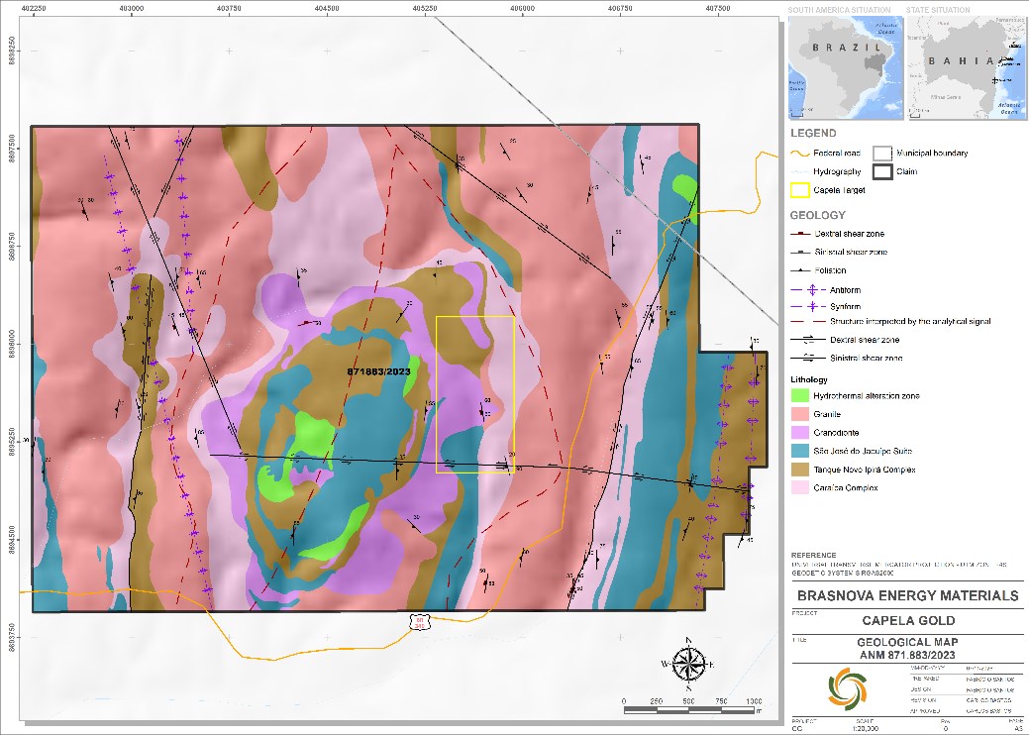The height and width of the screenshot is (735, 1029).
Task: Click the Capela Target yellow legend box
Action: pyautogui.click(x=800, y=190)
